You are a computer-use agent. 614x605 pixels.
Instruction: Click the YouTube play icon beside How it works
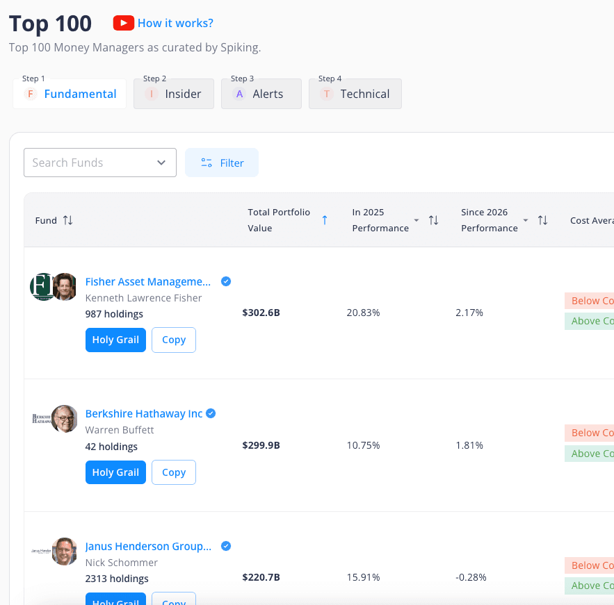pyautogui.click(x=123, y=23)
